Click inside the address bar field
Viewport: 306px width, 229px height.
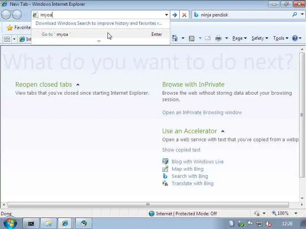point(101,15)
